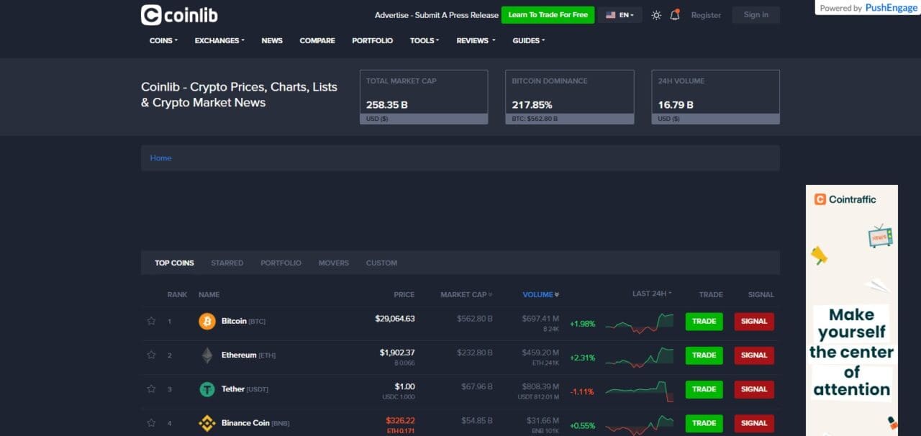Open the Bitcoin [BTC] name link
The height and width of the screenshot is (436, 921).
(243, 321)
